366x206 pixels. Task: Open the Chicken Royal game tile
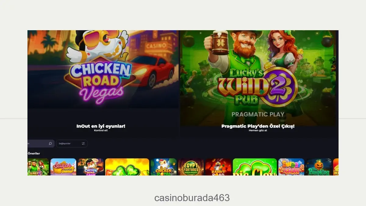click(163, 167)
